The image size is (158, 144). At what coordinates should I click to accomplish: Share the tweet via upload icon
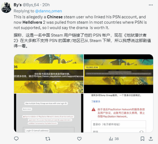(x=151, y=139)
